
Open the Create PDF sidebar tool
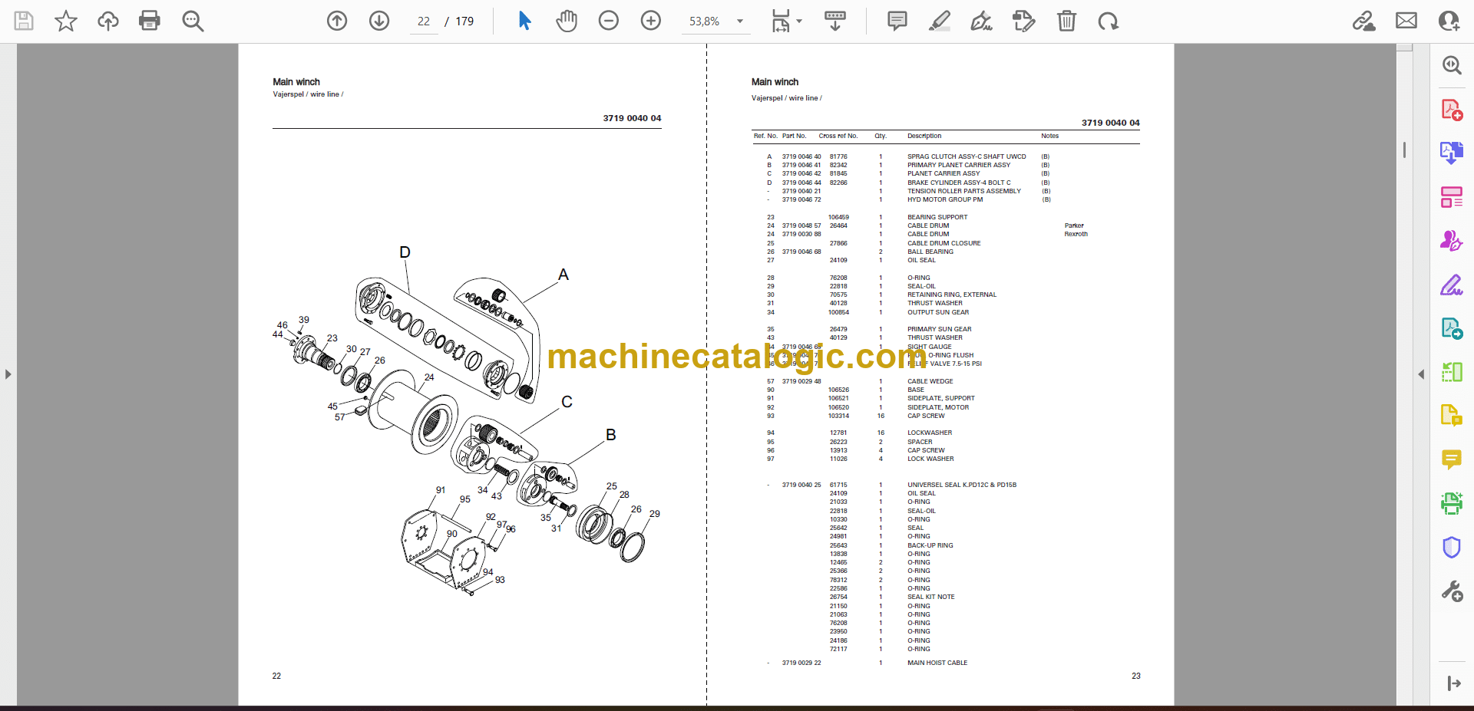1452,110
